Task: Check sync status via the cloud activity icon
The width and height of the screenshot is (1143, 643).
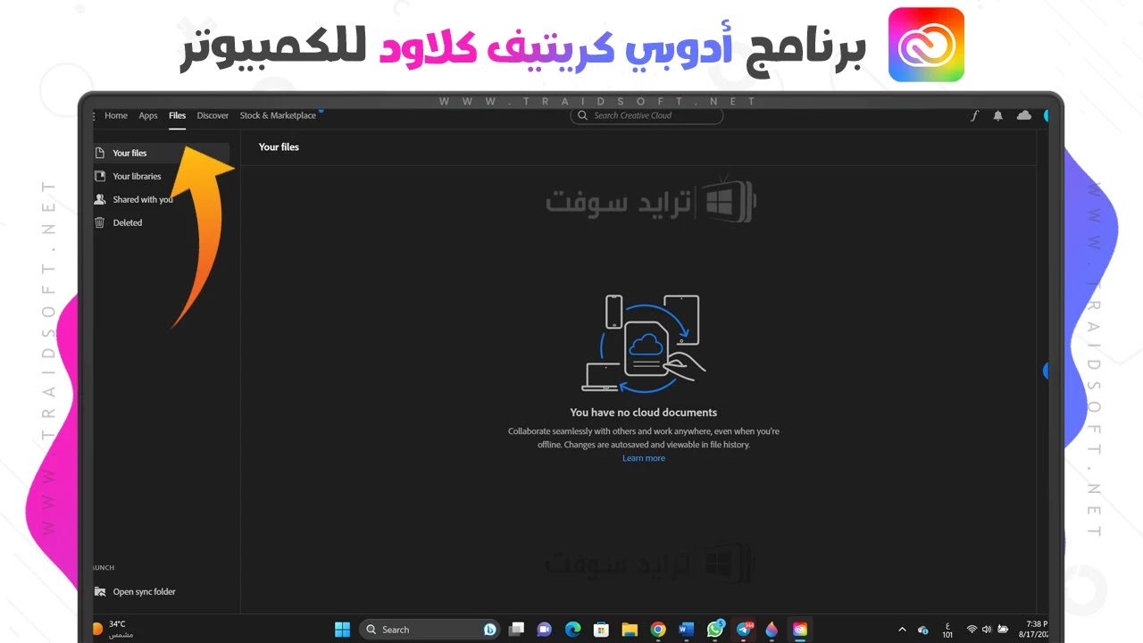Action: click(x=1023, y=115)
